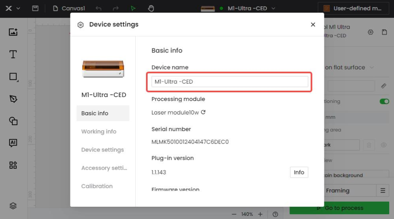394x219 pixels.
Task: Click the Device name input field
Action: (x=230, y=82)
